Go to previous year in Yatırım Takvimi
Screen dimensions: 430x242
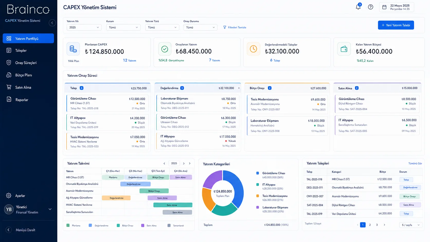pos(164,164)
